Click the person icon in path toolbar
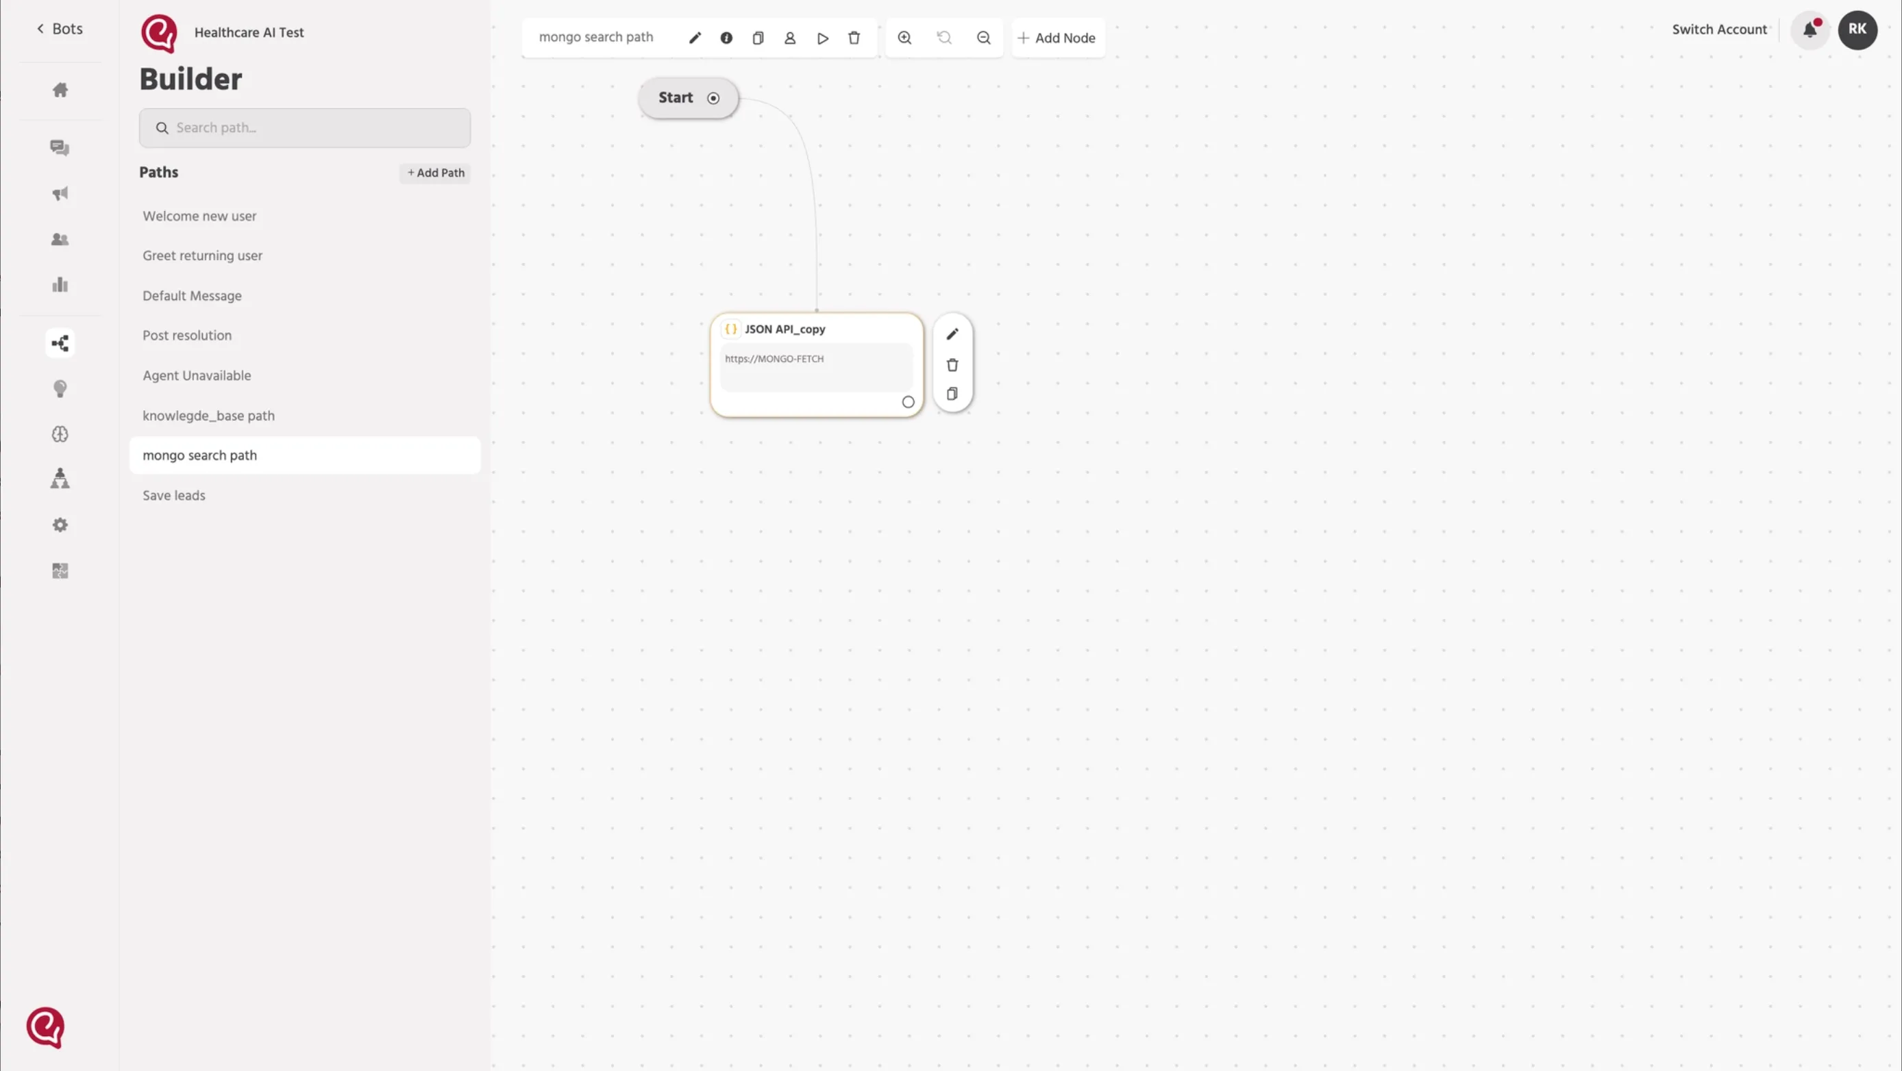This screenshot has height=1071, width=1902. tap(790, 38)
